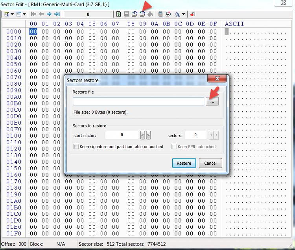Click the Restore button
The width and height of the screenshot is (295, 250).
click(x=184, y=163)
